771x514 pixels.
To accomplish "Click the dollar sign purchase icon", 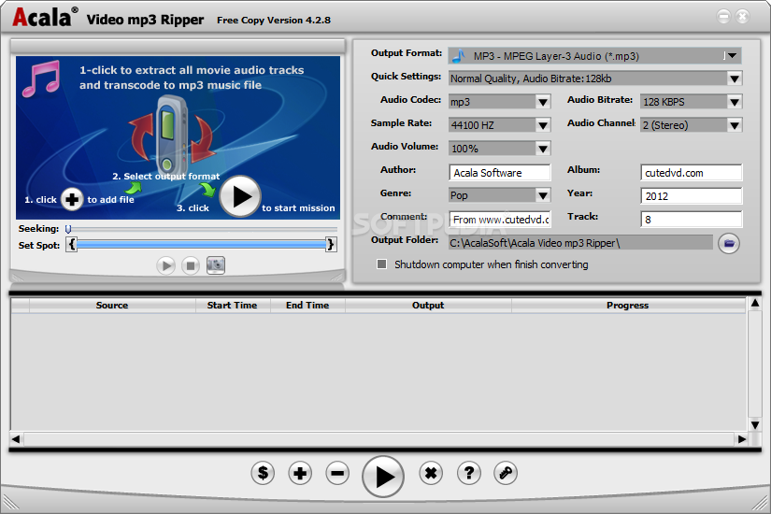I will [x=263, y=473].
